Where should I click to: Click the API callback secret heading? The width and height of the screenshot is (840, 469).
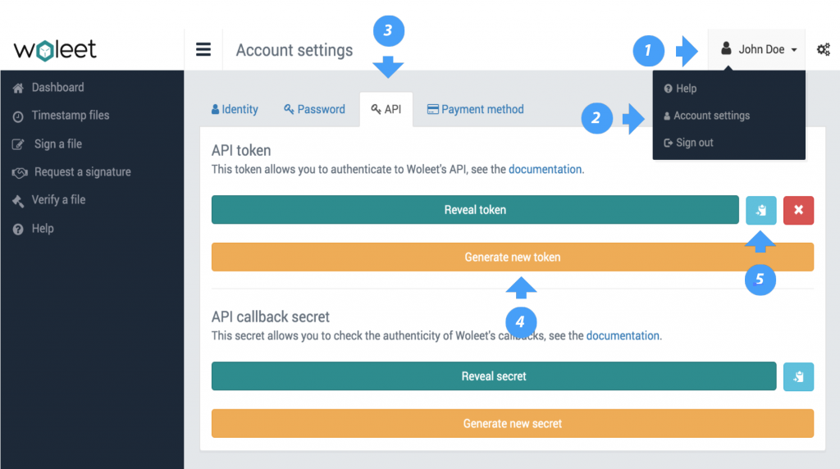(x=271, y=317)
